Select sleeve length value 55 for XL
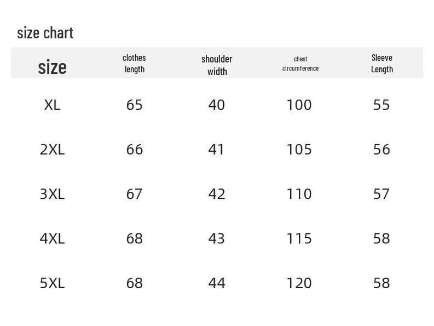Image resolution: width=434 pixels, height=326 pixels. point(381,105)
